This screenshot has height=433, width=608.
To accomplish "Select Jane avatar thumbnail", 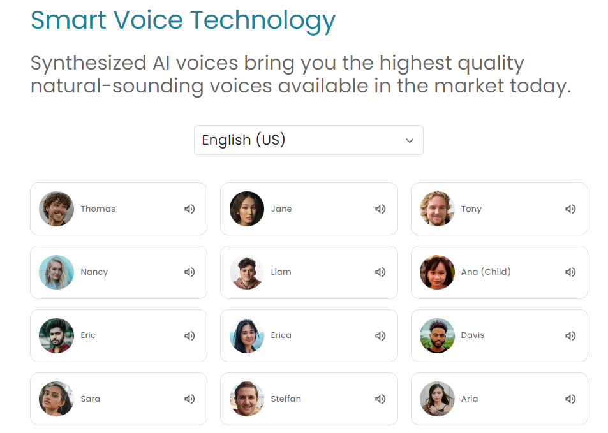I will coord(247,209).
